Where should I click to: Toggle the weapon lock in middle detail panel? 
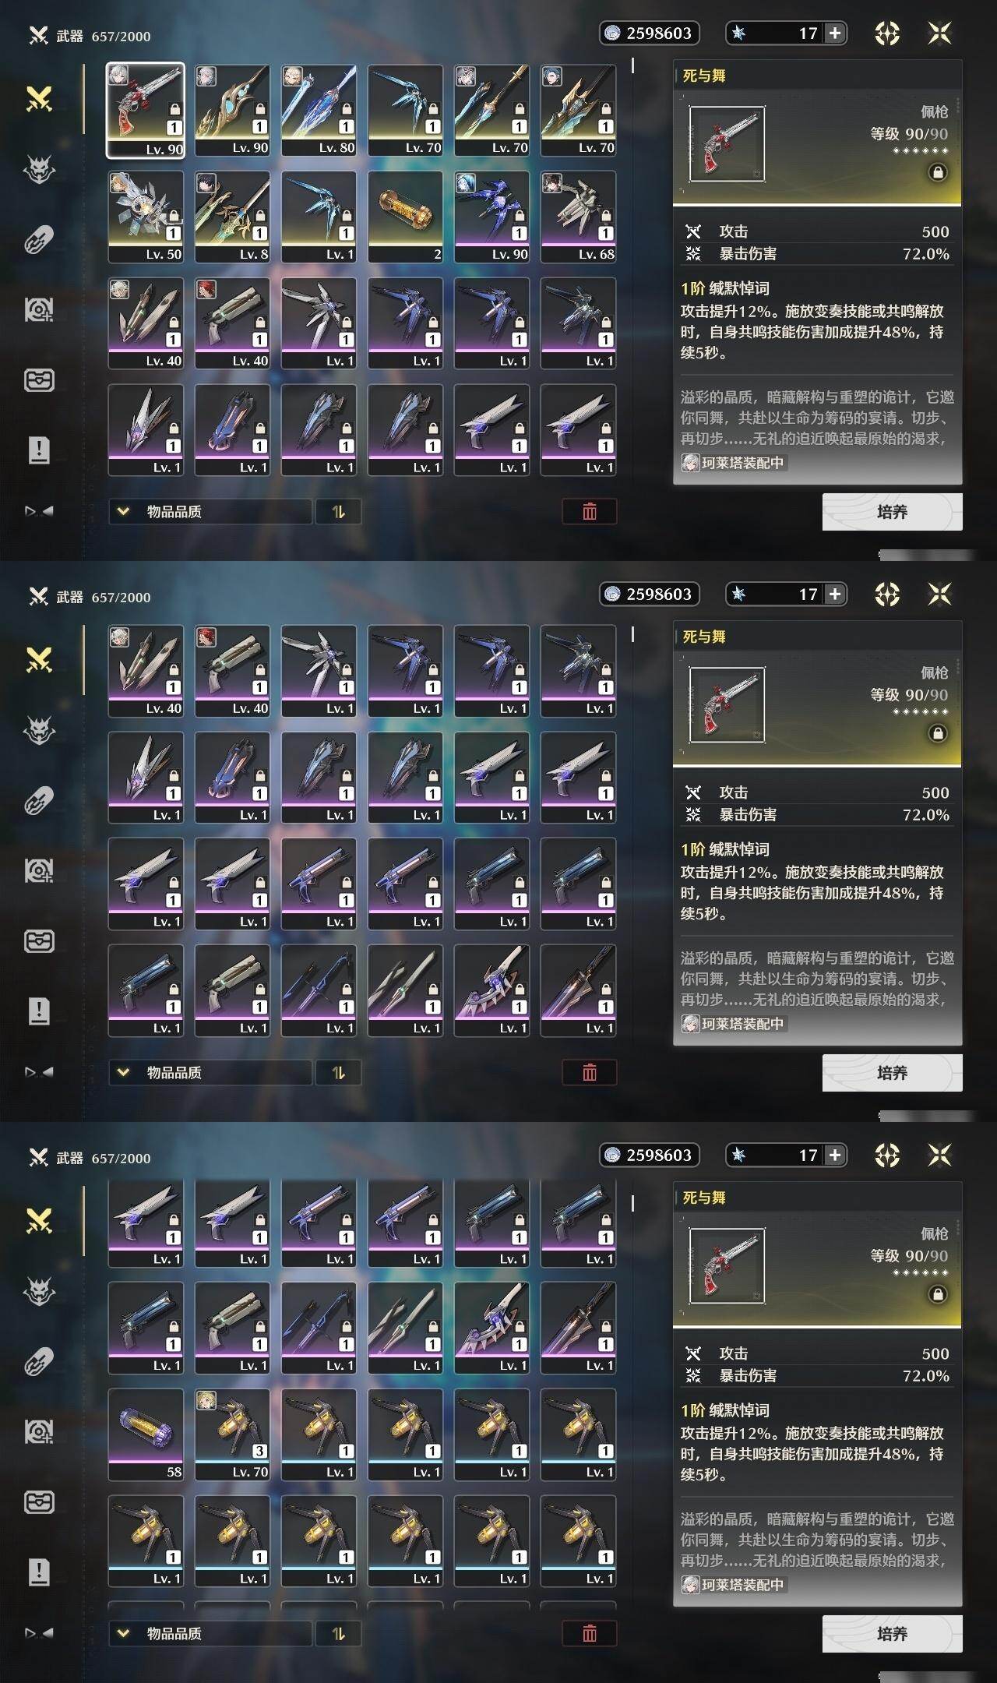click(x=938, y=733)
